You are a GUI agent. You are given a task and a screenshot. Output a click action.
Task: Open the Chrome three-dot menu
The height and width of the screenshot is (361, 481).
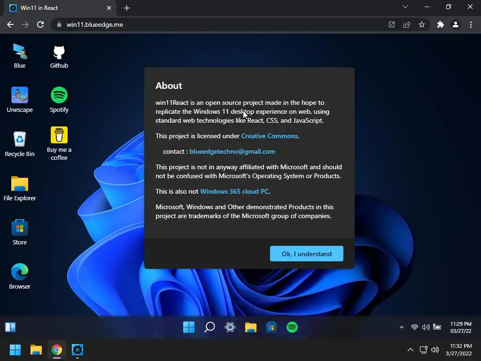point(471,24)
